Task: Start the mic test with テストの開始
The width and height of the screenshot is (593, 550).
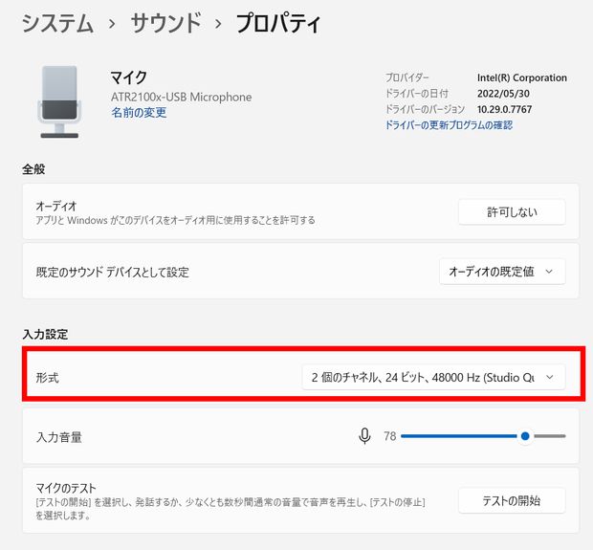Action: (512, 501)
